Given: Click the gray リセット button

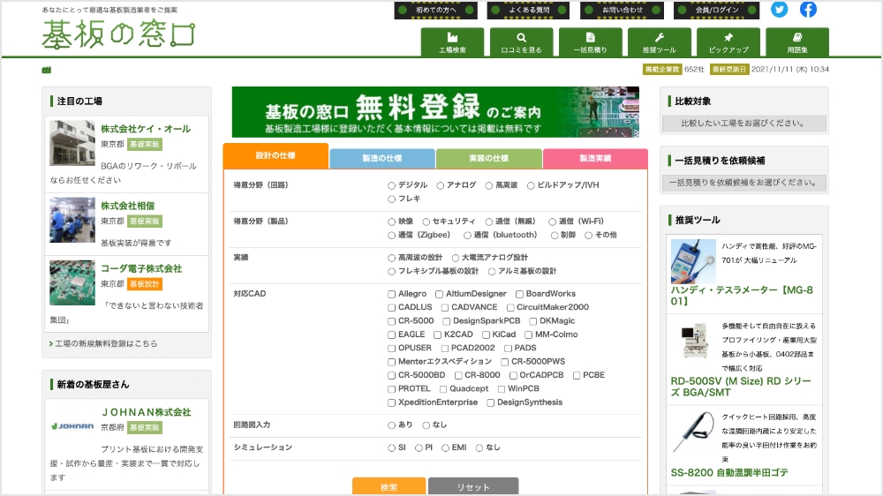Looking at the screenshot, I should pos(473,486).
